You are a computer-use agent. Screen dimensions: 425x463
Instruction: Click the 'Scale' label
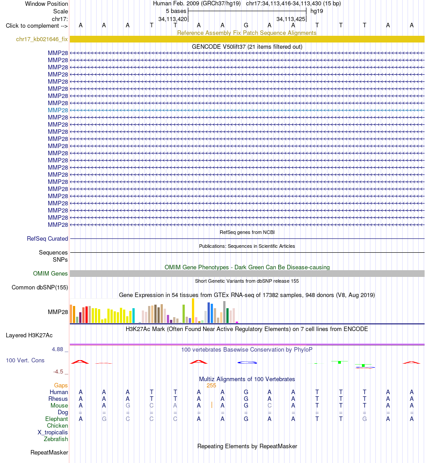[x=60, y=11]
